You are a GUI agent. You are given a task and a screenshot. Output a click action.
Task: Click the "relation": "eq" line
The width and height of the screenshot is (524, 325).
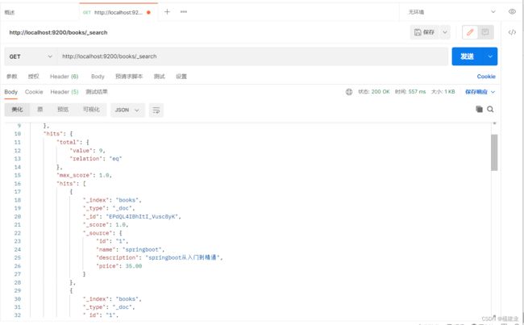(96, 159)
